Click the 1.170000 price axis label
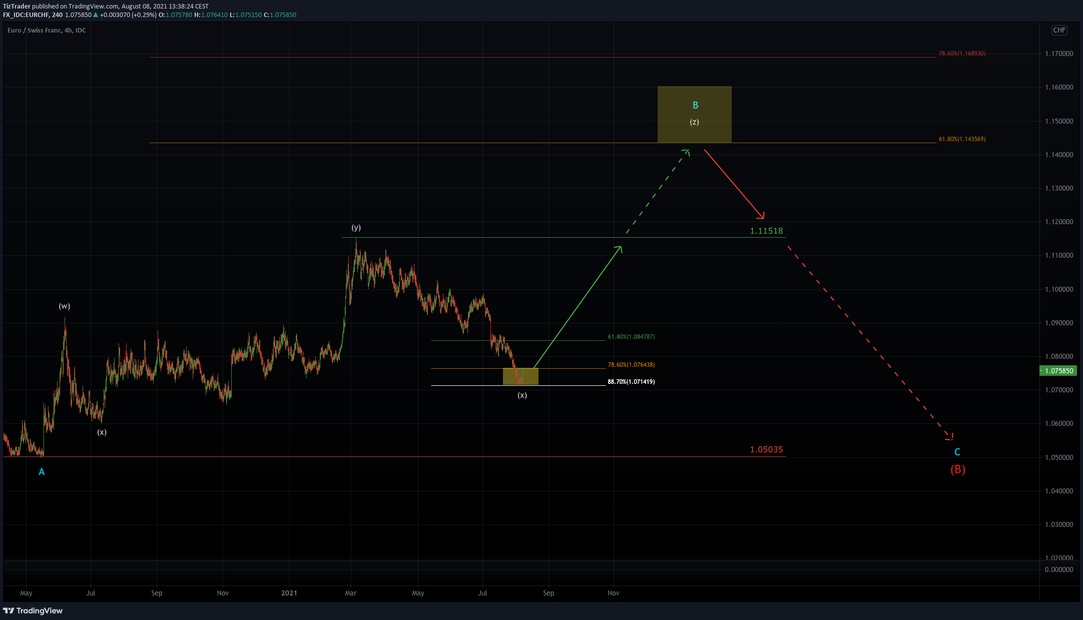1083x620 pixels. (x=1059, y=54)
